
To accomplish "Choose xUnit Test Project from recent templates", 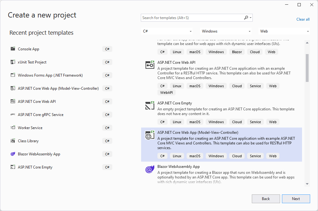I will pos(32,62).
